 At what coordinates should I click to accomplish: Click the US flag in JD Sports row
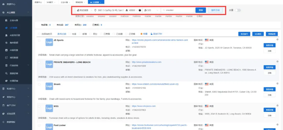[207, 40]
